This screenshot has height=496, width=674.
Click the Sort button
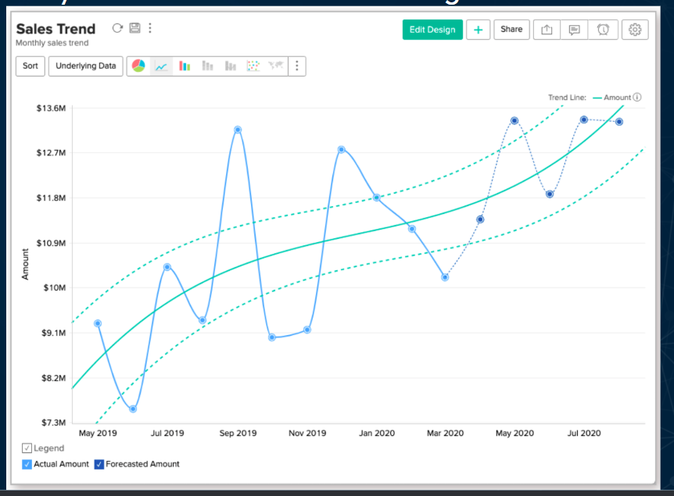pos(30,66)
